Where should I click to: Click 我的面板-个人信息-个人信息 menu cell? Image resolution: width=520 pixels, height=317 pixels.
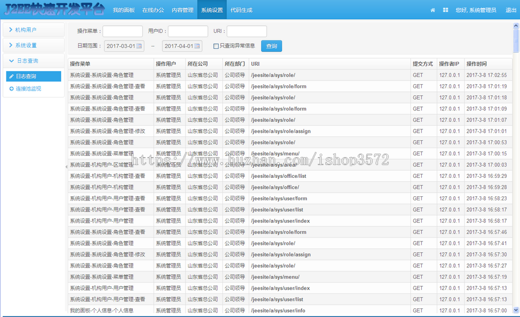102,311
